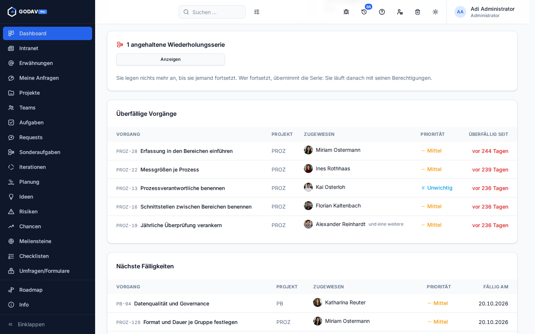The width and height of the screenshot is (535, 334).
Task: Open task 'Messgrößen je Prozess'
Action: 170,170
